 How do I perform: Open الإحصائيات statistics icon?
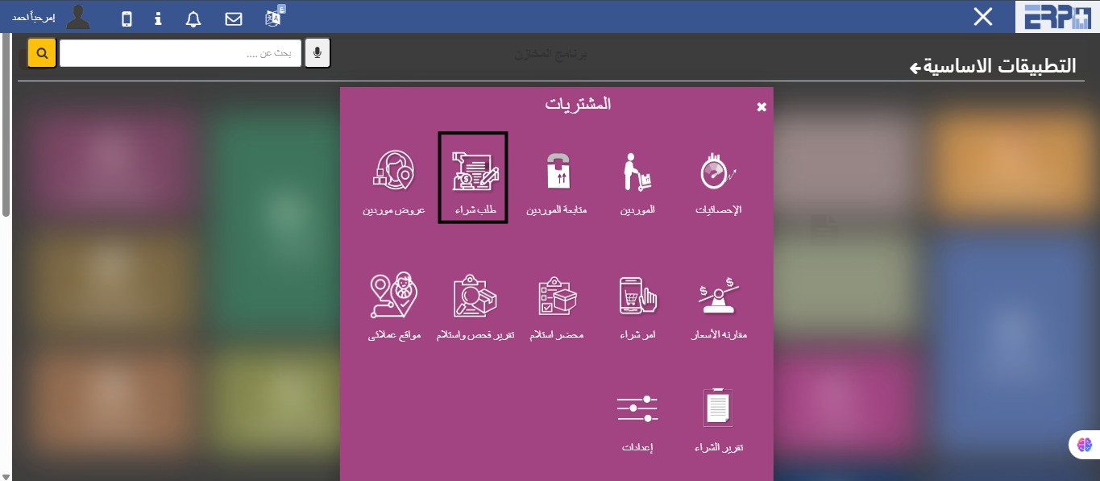718,182
